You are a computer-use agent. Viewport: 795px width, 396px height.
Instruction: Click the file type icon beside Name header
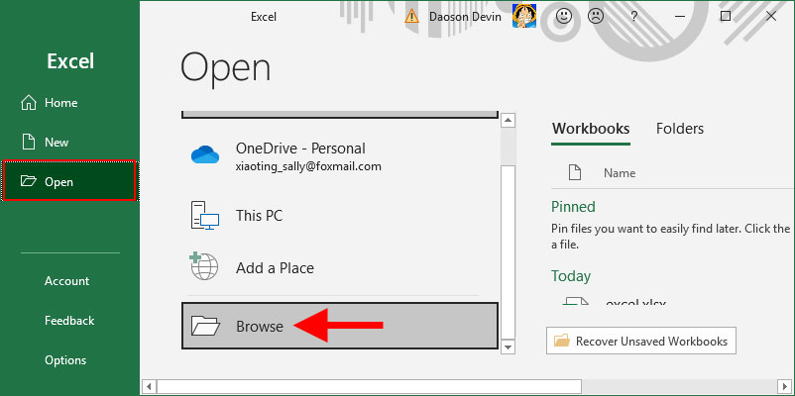[x=575, y=173]
